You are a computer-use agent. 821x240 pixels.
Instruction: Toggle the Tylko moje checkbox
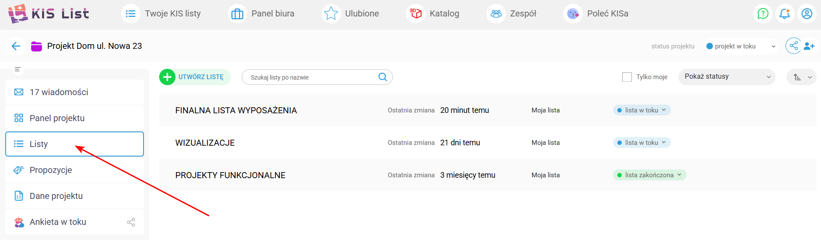pos(627,77)
